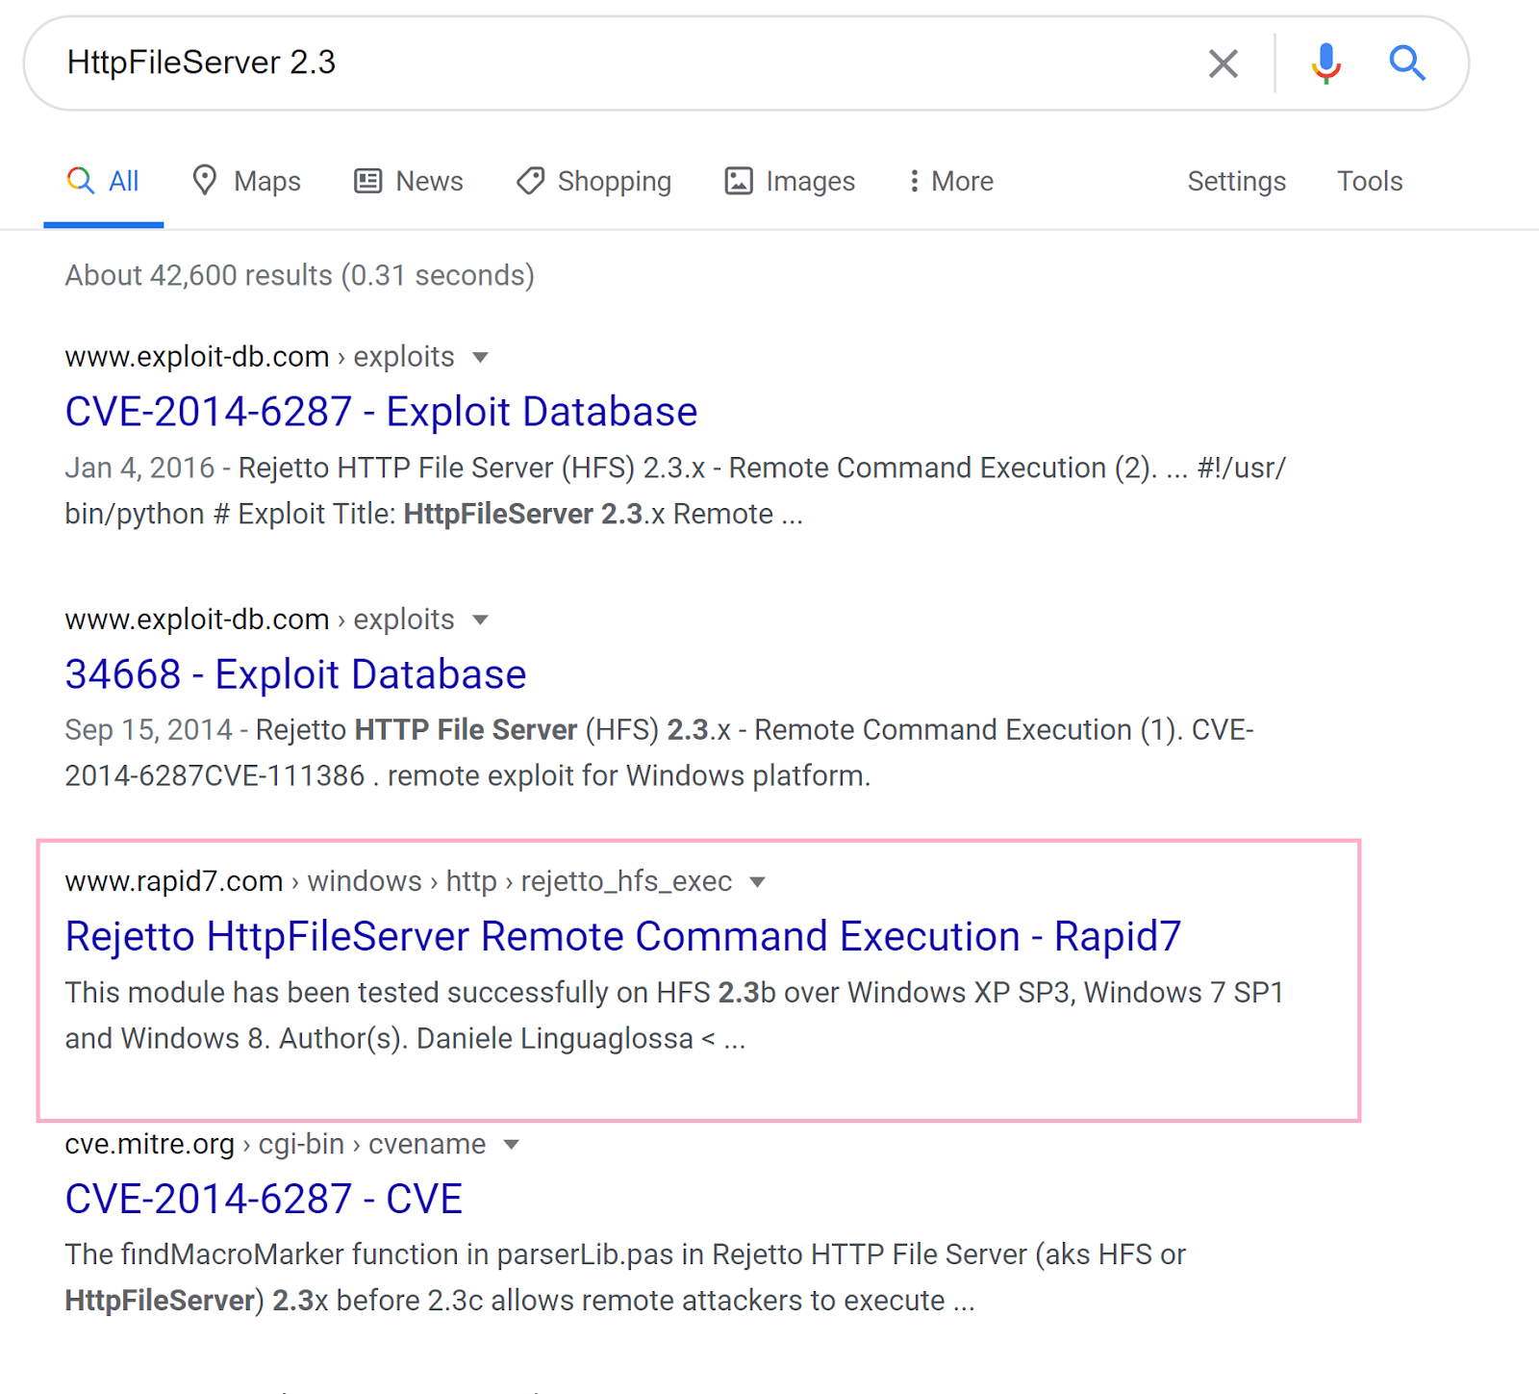Click the blue magnifier search button
Screen dimensions: 1539x1394
1406,63
